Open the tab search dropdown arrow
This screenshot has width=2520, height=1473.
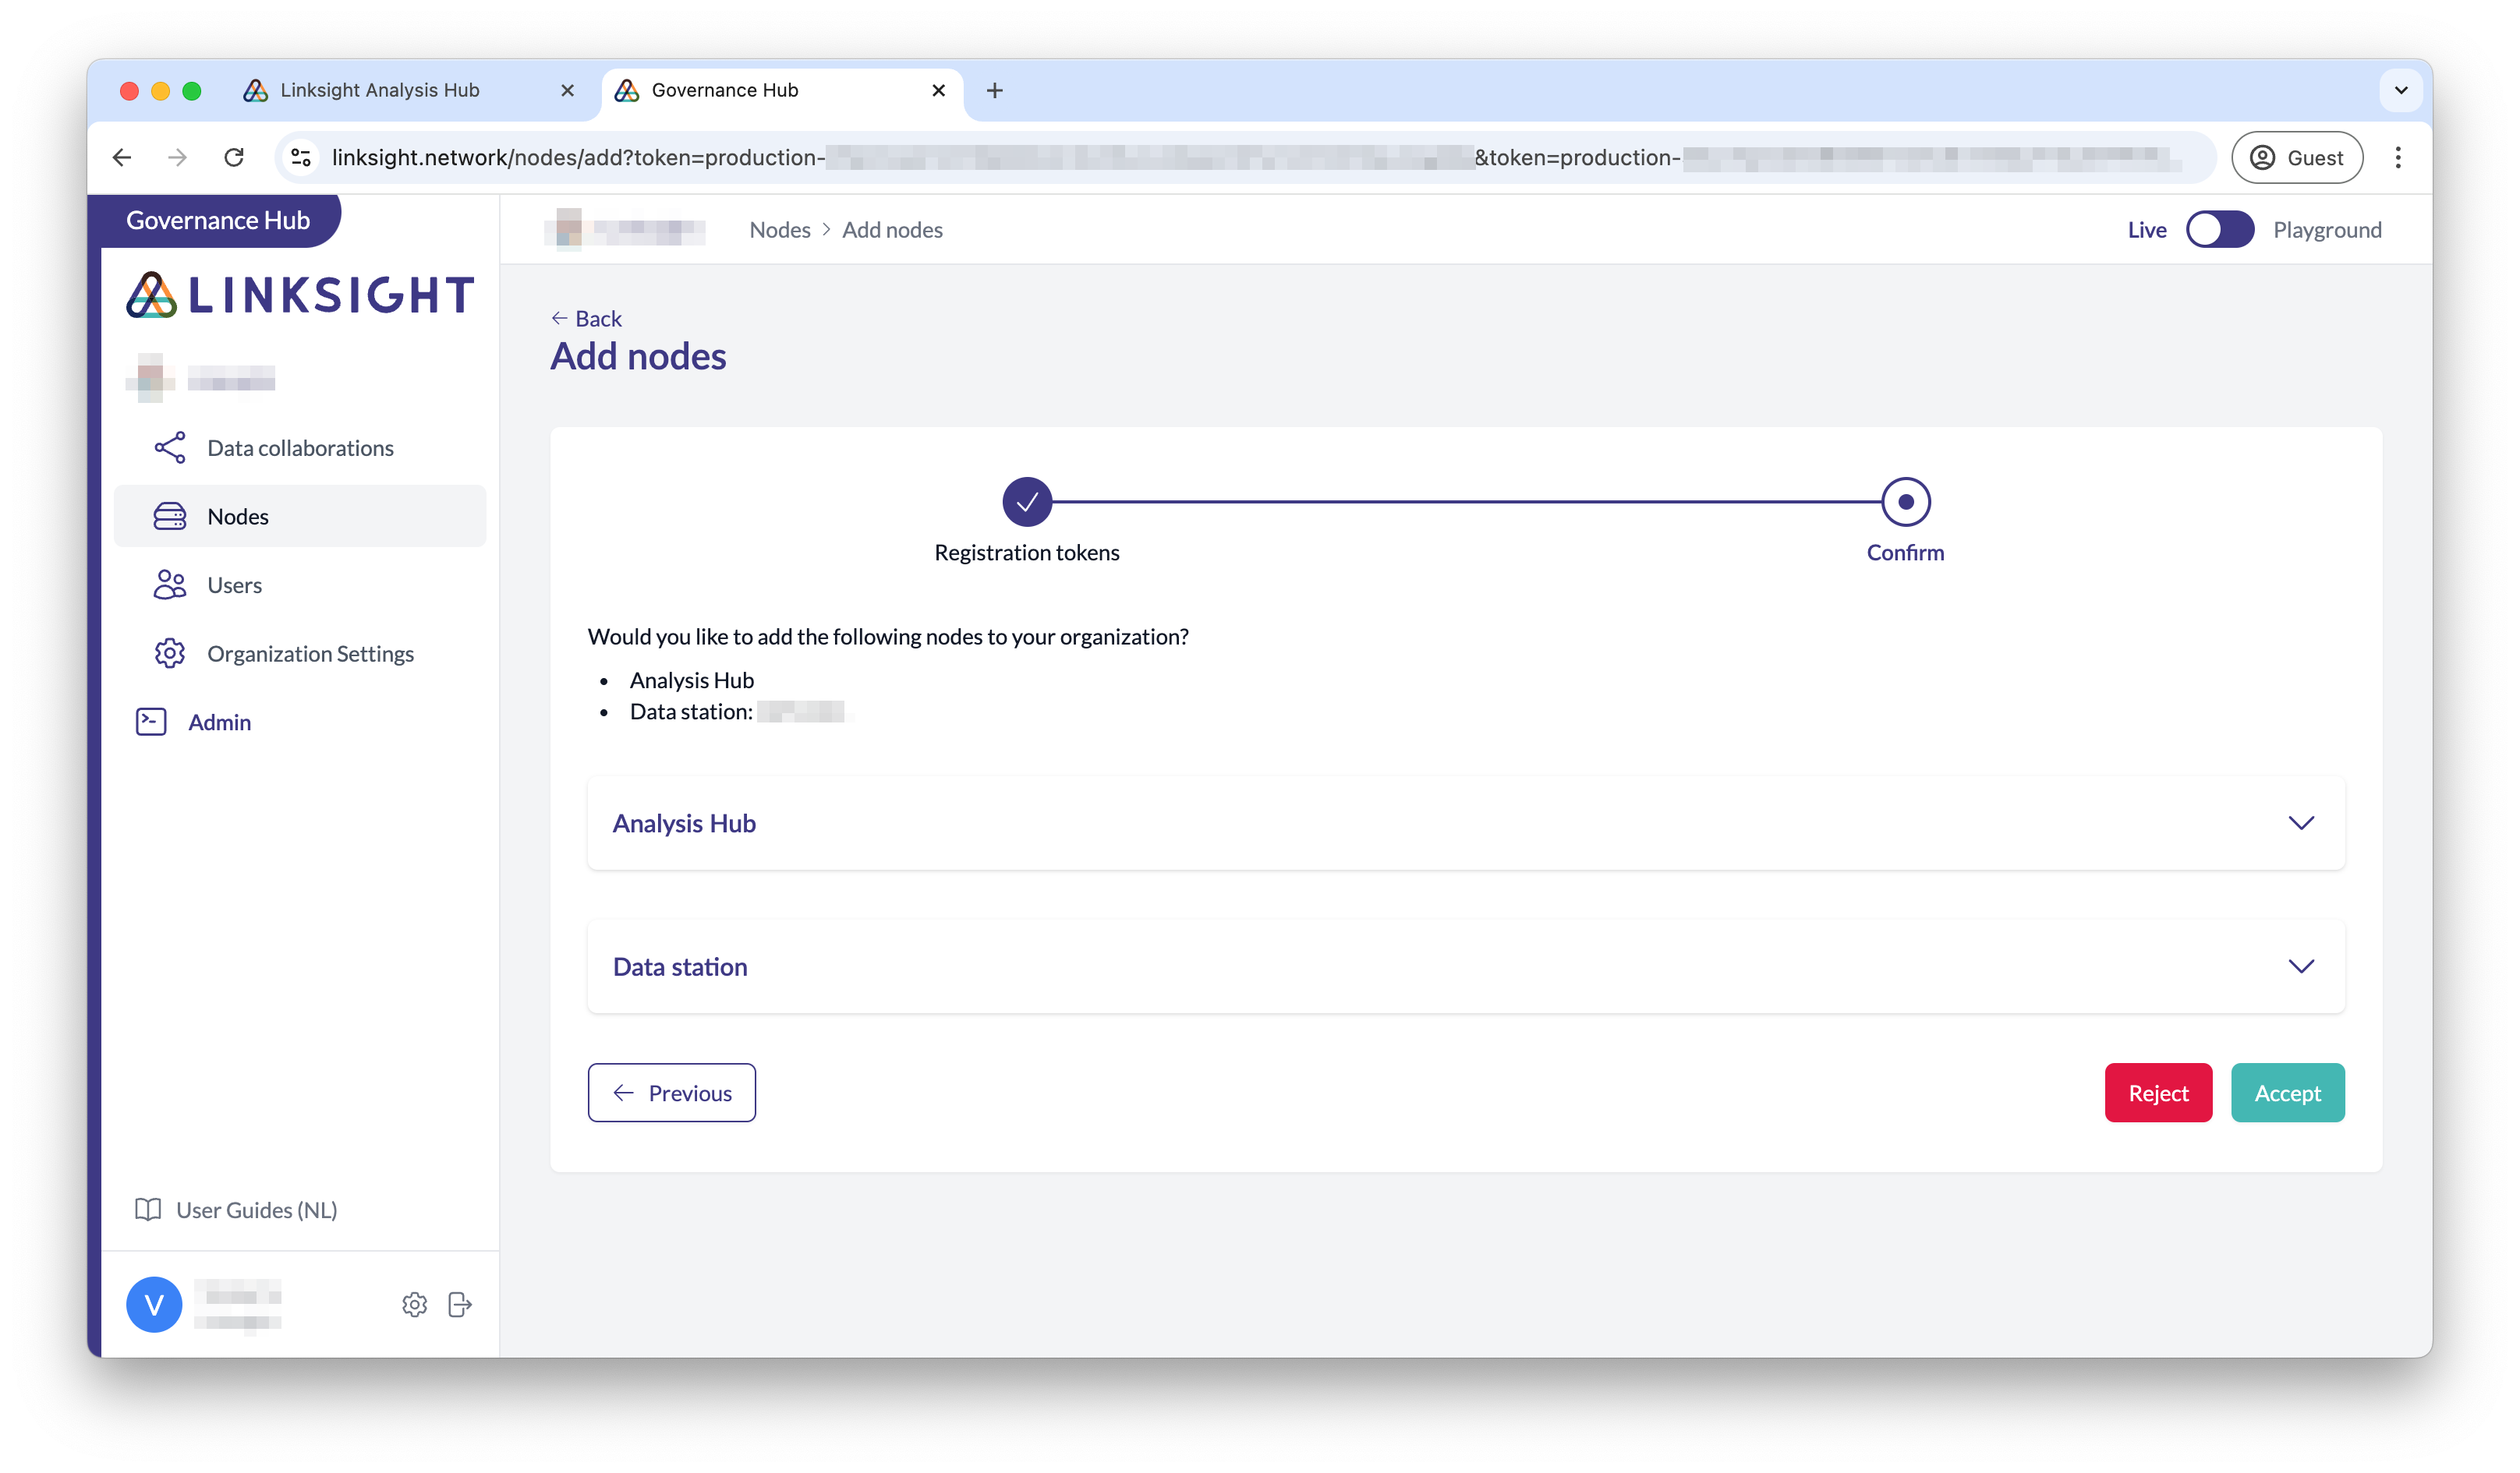point(2400,90)
